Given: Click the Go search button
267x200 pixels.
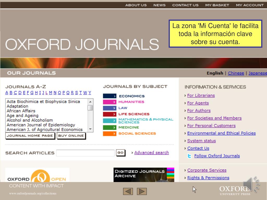Looking at the screenshot, I should click(x=120, y=153).
